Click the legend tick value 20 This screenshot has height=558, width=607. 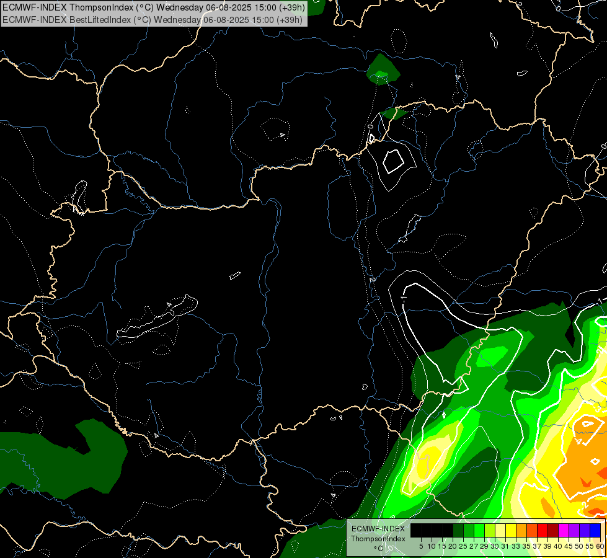pos(453,546)
